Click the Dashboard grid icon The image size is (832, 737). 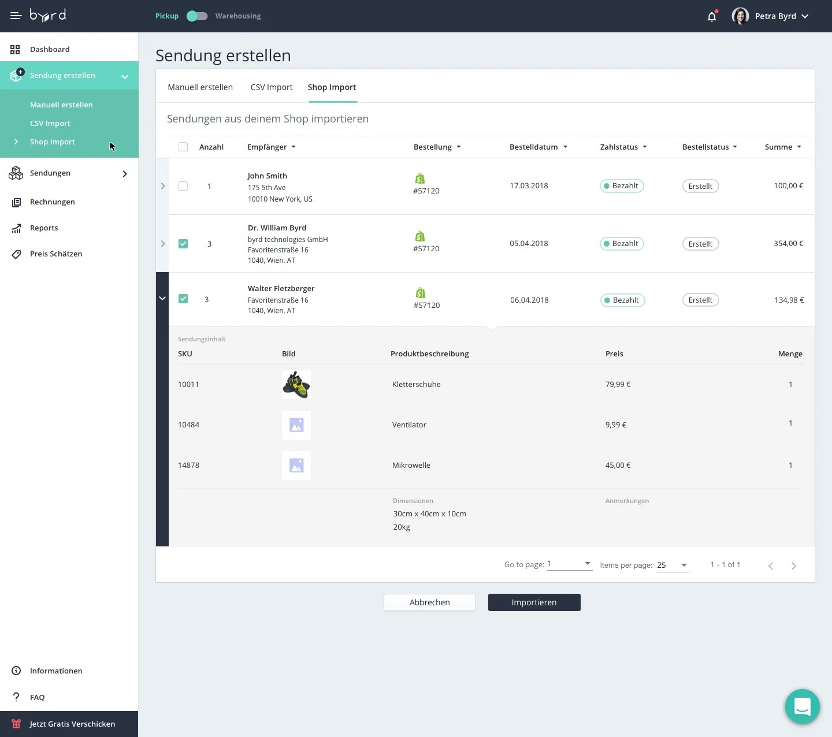click(x=16, y=50)
